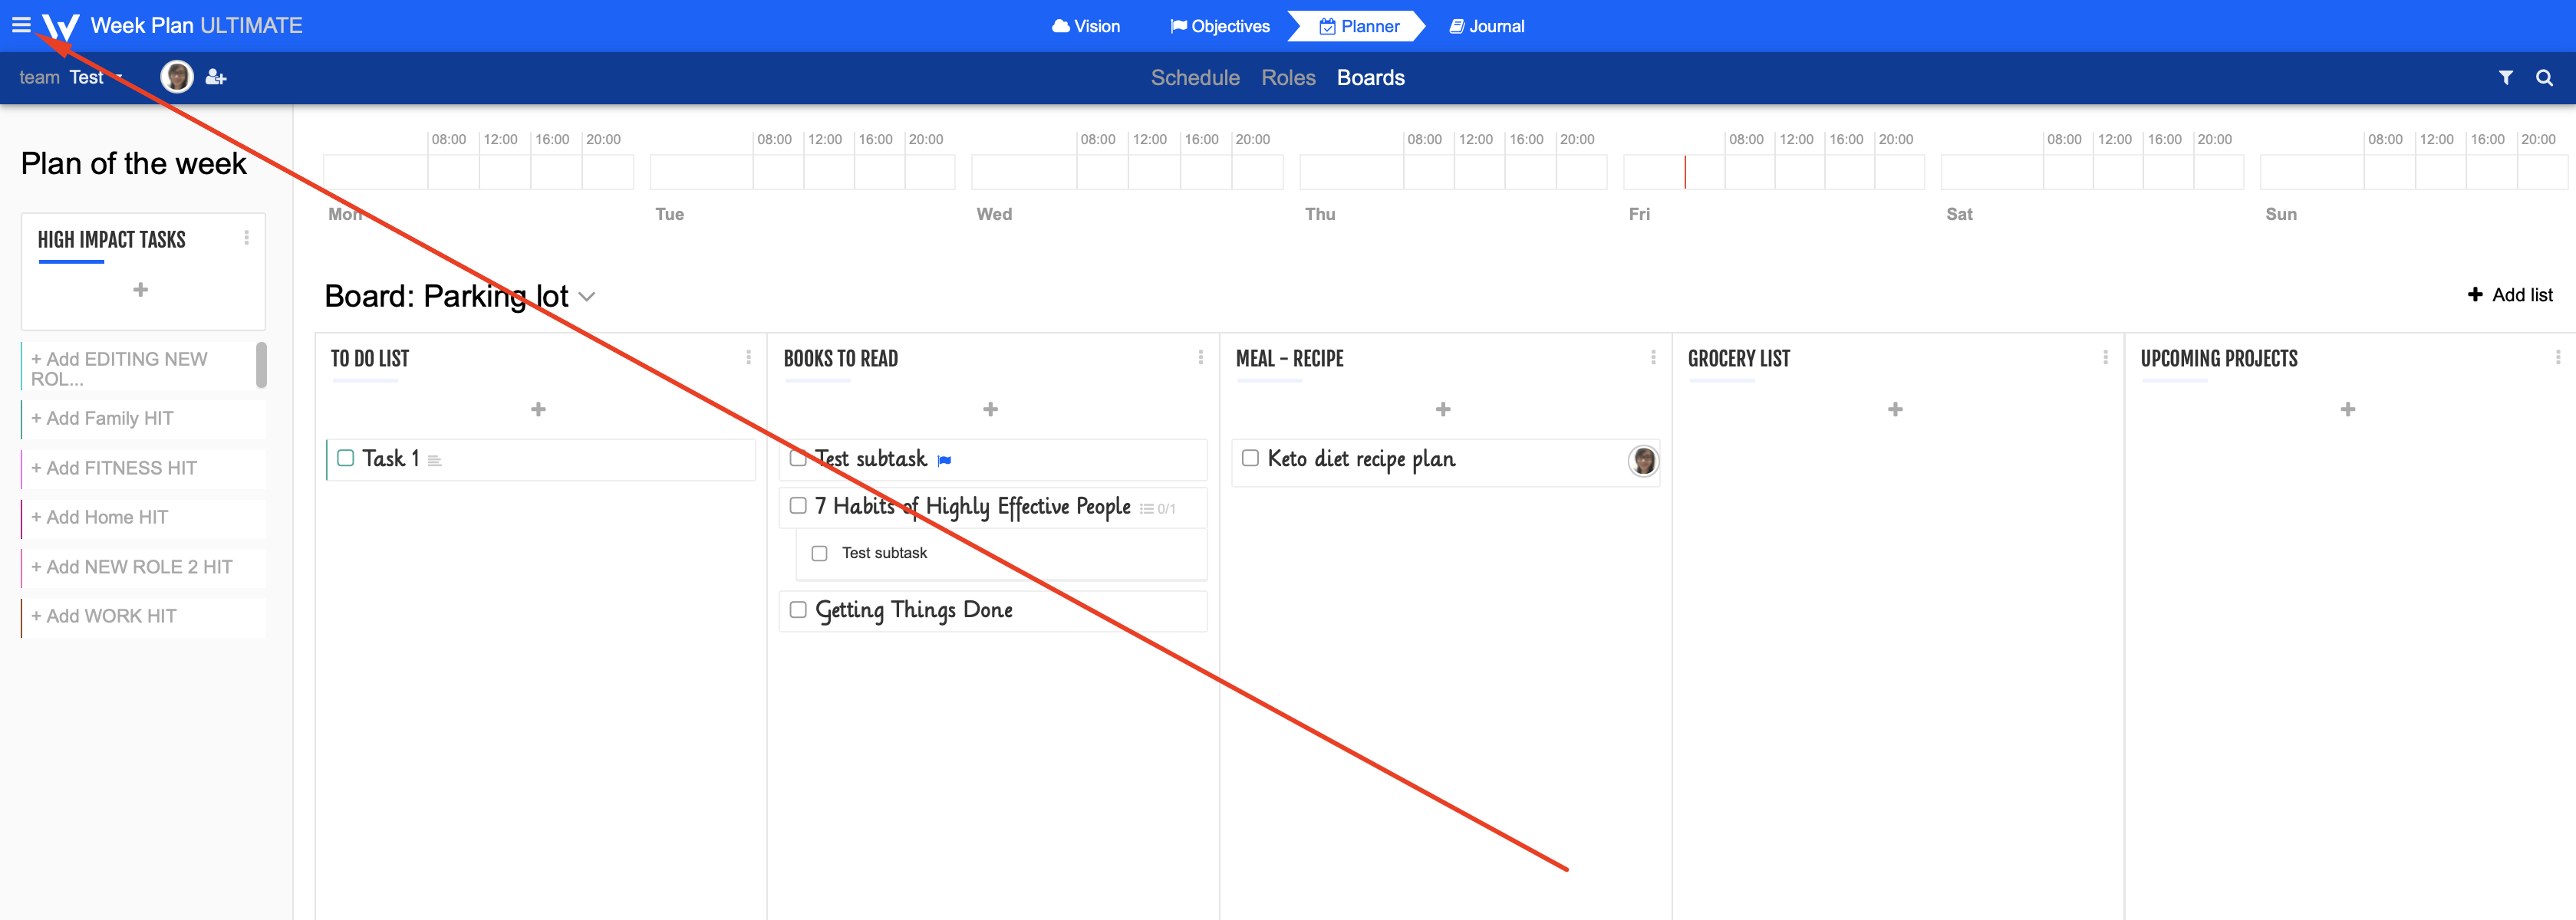Open Meal - Recipe options menu
The width and height of the screenshot is (2576, 920).
pos(1653,357)
